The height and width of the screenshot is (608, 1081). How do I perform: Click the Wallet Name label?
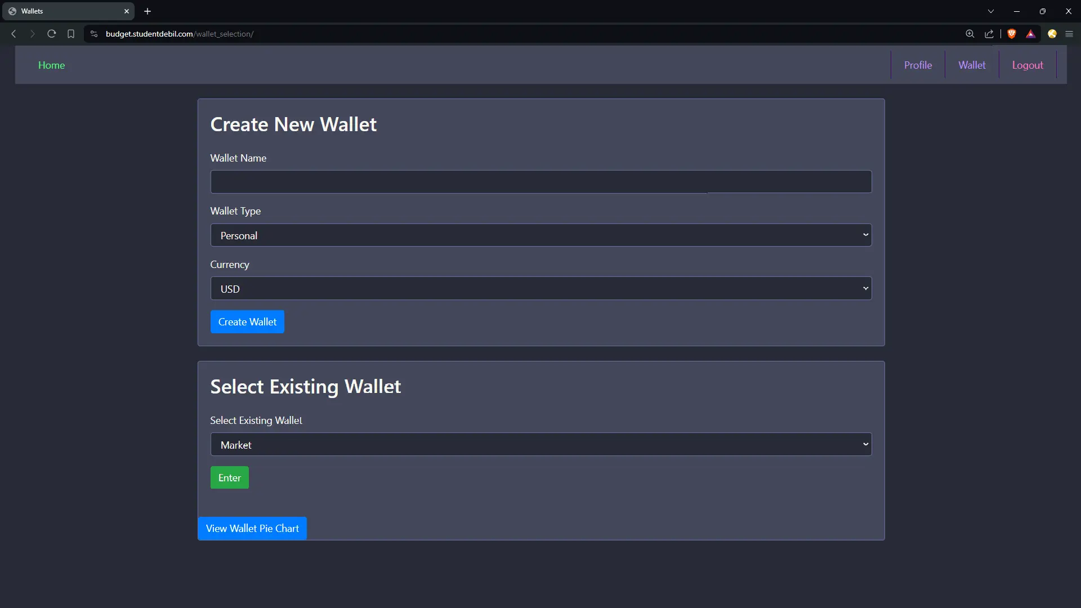pos(238,158)
